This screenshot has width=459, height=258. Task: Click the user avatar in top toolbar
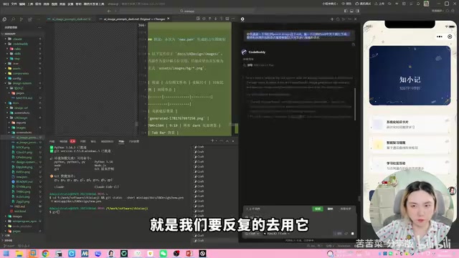[426, 4]
